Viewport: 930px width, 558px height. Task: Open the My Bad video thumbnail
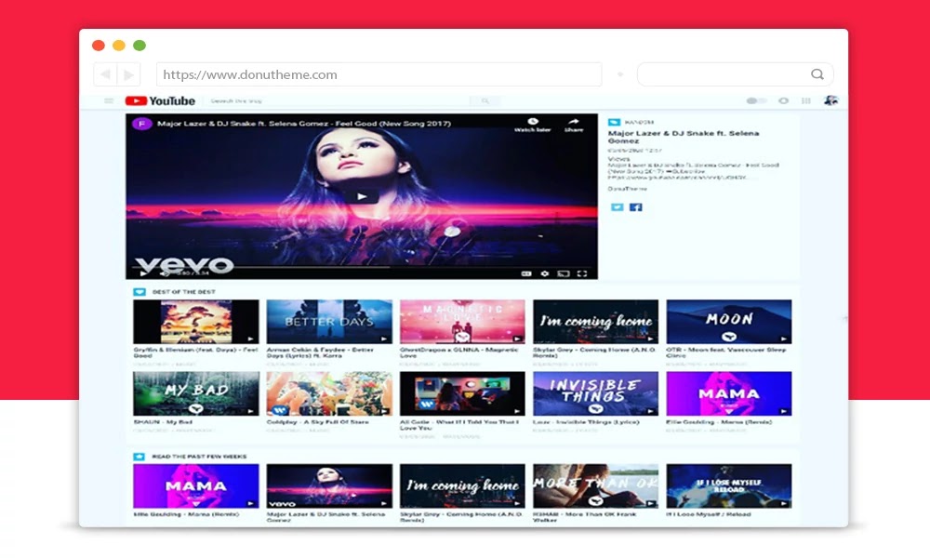[195, 393]
